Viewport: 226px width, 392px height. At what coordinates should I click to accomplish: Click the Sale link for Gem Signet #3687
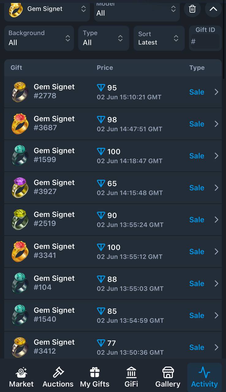(x=197, y=124)
